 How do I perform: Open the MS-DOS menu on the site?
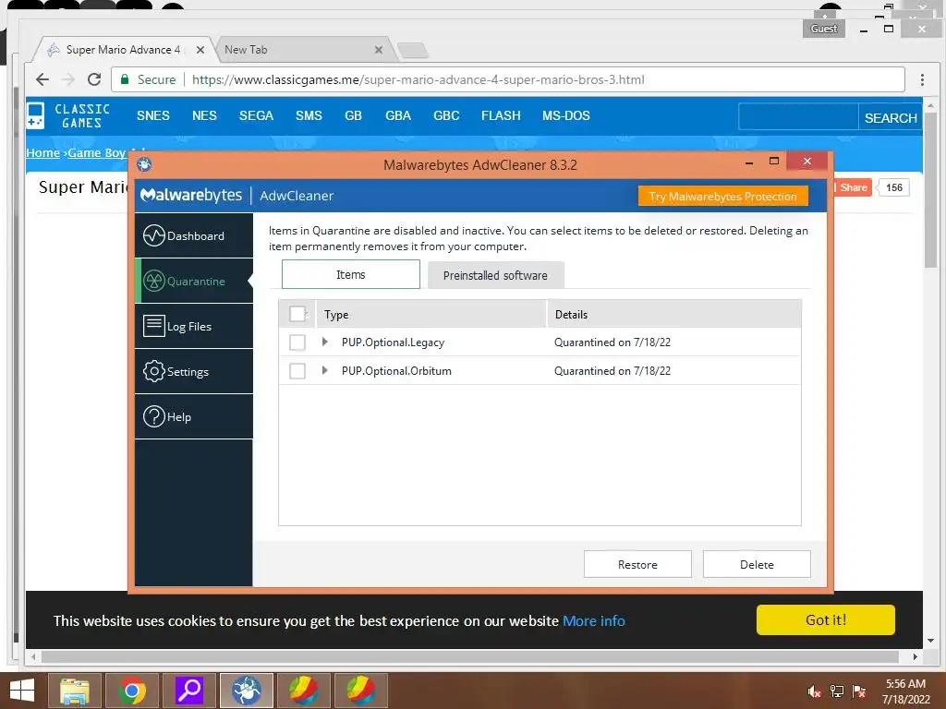[566, 115]
